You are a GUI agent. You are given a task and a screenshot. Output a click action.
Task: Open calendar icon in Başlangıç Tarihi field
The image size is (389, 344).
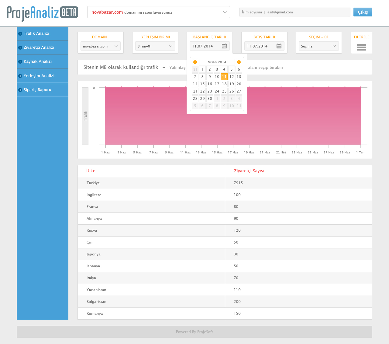coord(224,46)
